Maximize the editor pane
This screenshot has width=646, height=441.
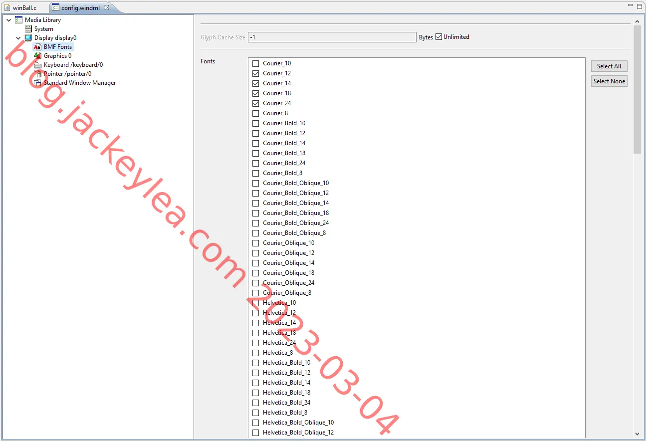click(640, 5)
